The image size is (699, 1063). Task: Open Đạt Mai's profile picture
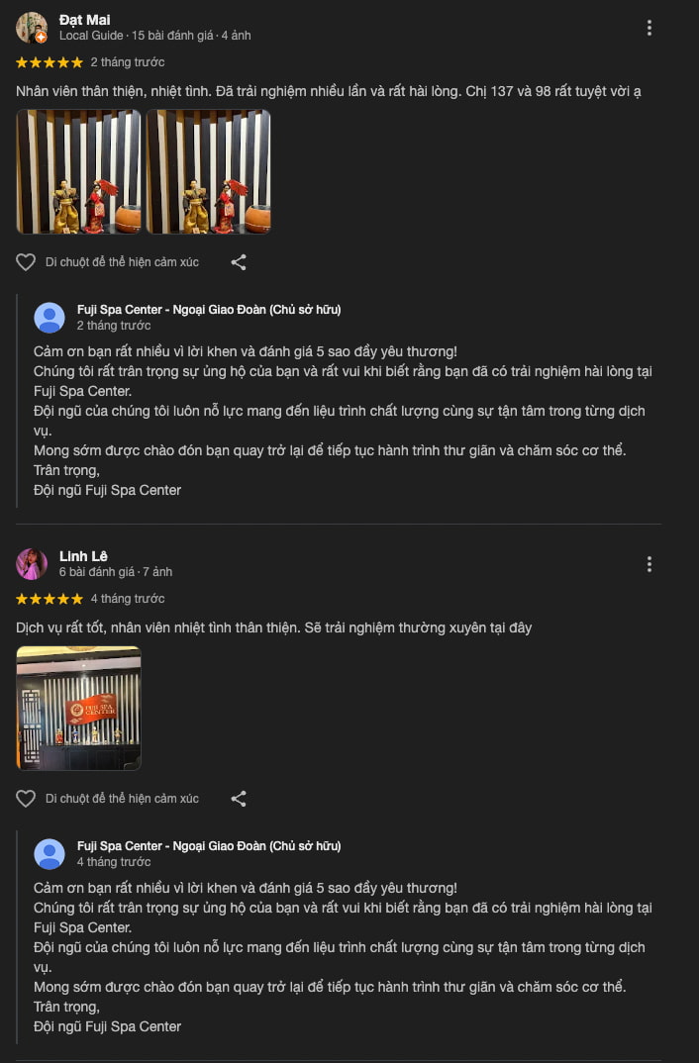click(x=32, y=28)
